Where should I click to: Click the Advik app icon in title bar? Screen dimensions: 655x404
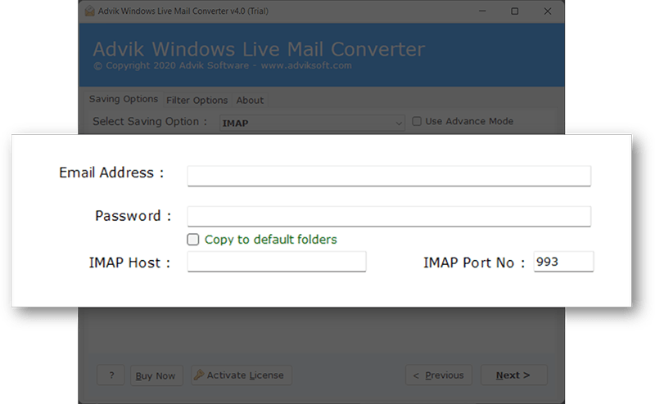[89, 11]
